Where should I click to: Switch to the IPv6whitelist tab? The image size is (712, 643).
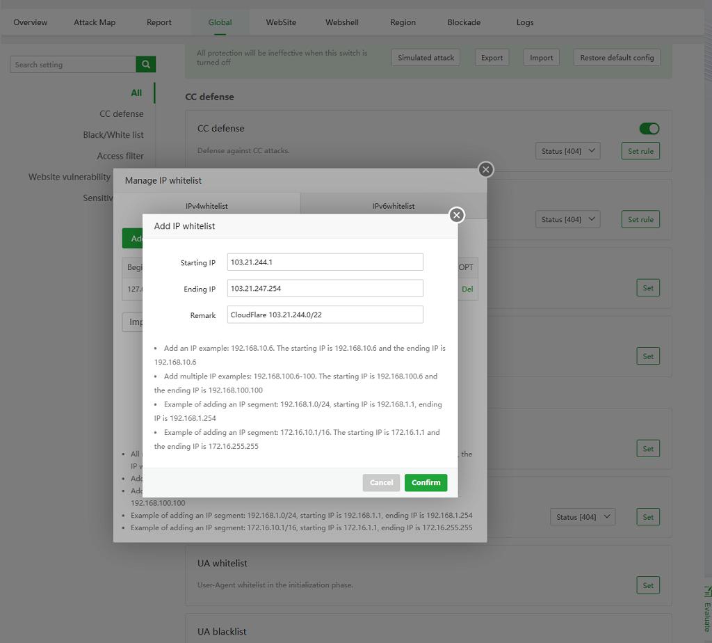click(x=394, y=206)
